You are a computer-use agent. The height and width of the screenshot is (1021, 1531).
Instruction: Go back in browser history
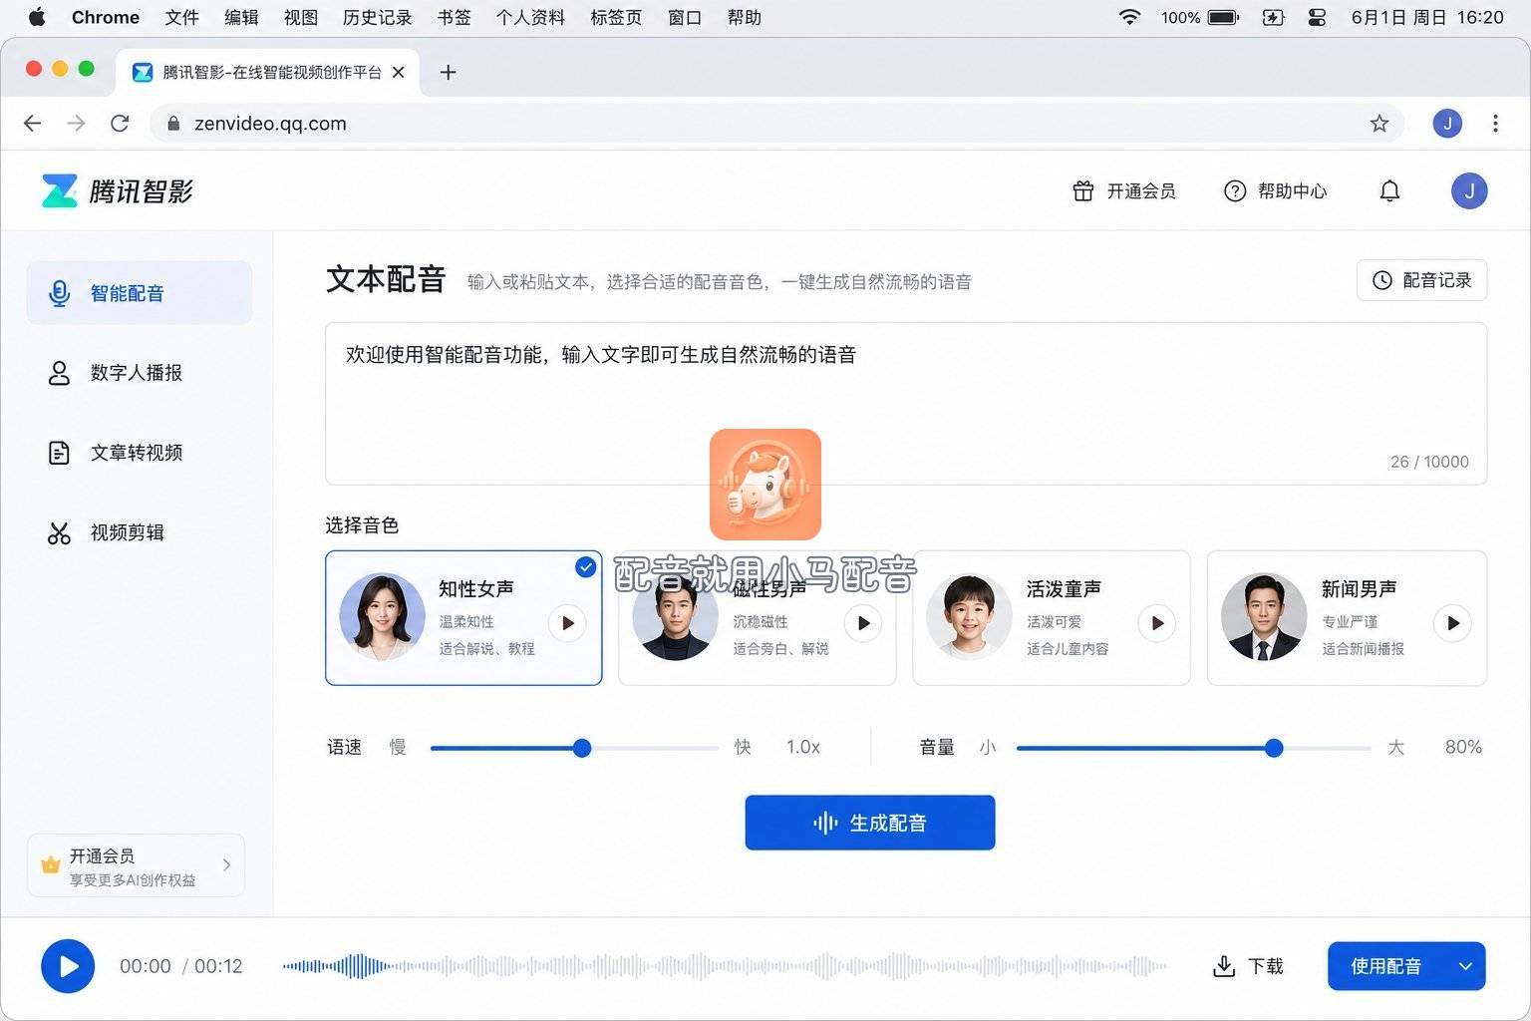click(33, 123)
